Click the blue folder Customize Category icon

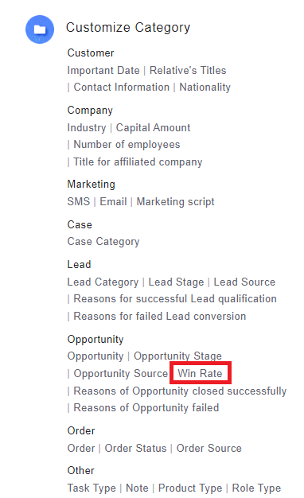40,29
